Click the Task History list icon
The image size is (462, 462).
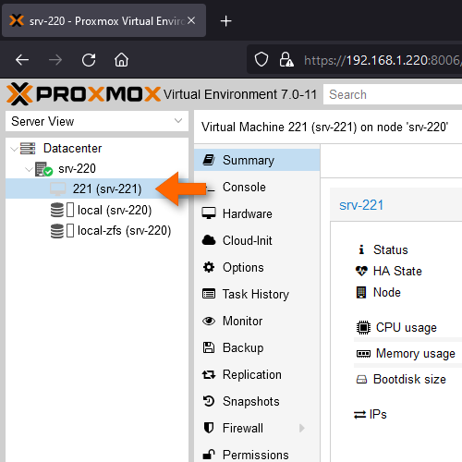[209, 294]
